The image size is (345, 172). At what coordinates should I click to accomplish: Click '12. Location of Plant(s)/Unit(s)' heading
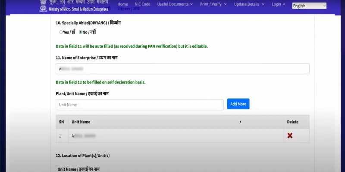pyautogui.click(x=83, y=156)
